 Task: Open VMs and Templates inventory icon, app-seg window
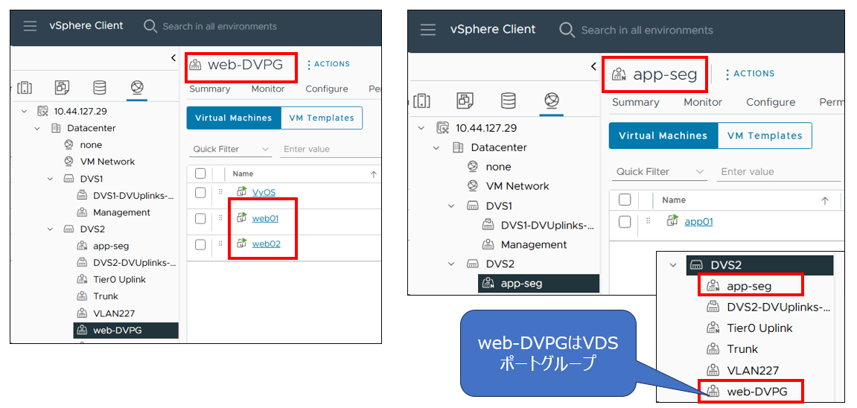pos(465,101)
